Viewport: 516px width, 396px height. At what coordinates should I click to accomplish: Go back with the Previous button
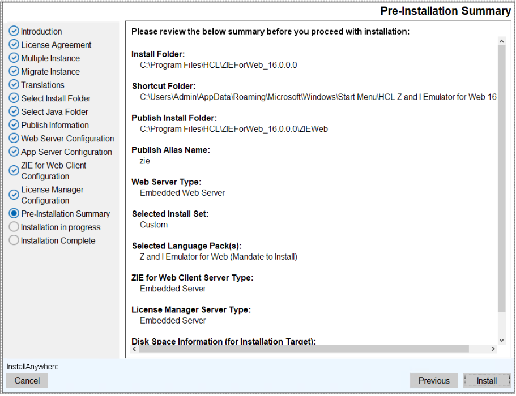click(434, 381)
